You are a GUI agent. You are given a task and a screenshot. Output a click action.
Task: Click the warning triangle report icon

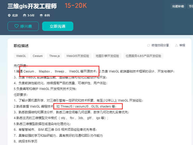pos(176,45)
